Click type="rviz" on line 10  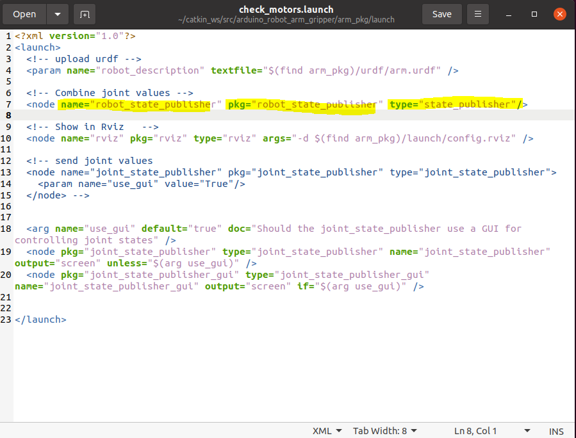pos(225,138)
